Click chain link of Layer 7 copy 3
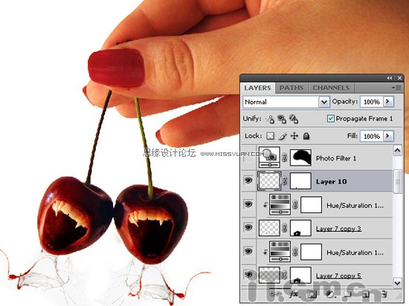This screenshot has width=409, height=306. click(x=285, y=228)
